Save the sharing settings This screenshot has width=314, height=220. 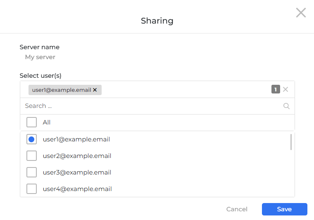click(284, 209)
